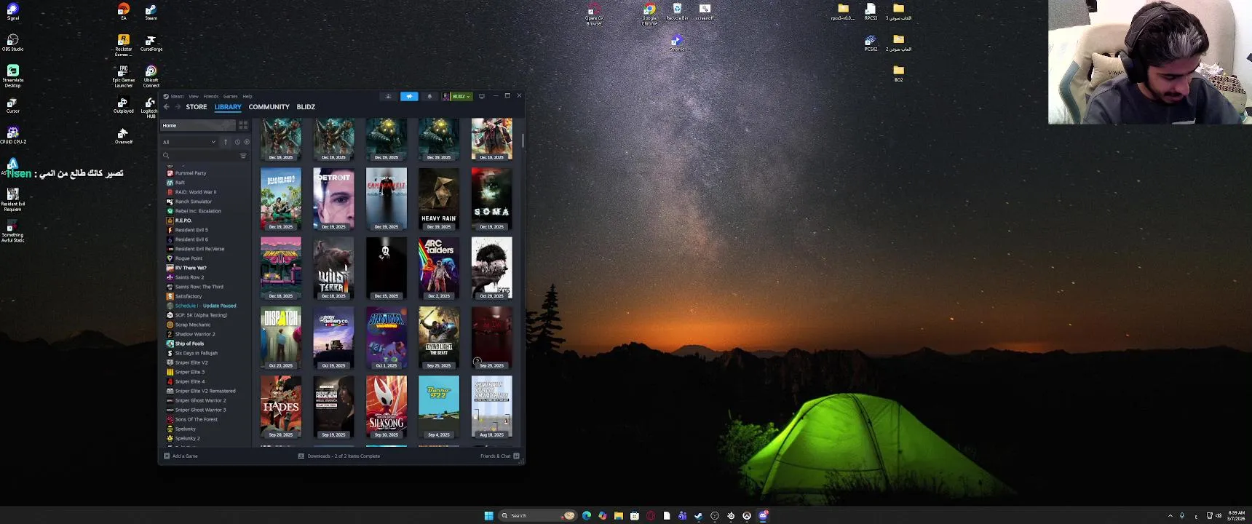The height and width of the screenshot is (524, 1252).
Task: Open Rockstar Games desktop icon
Action: click(x=123, y=45)
